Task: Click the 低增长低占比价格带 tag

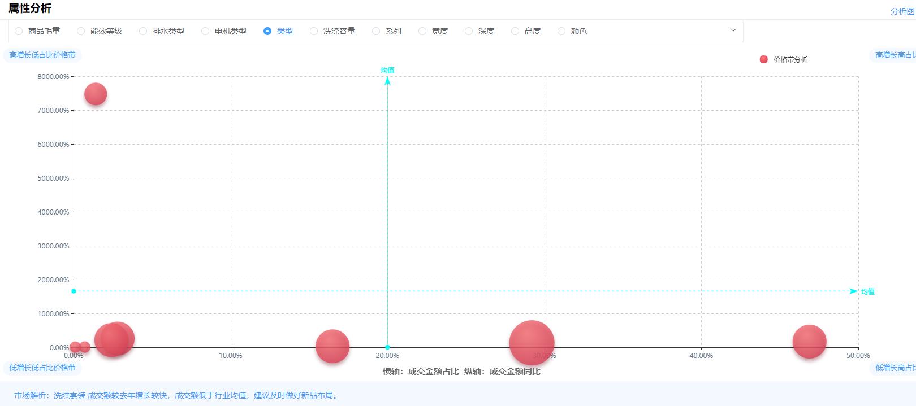Action: (x=42, y=368)
